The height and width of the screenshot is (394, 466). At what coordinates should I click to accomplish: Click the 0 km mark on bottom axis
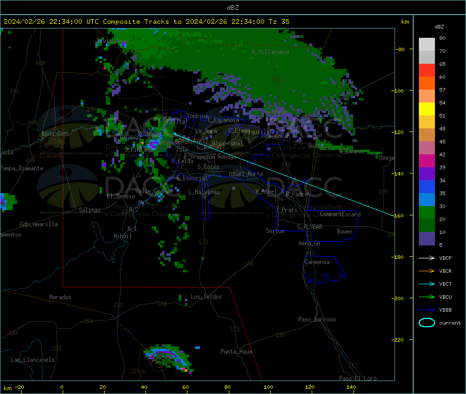coord(62,387)
